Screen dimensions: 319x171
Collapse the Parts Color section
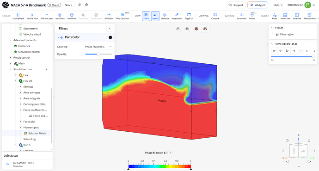(x=59, y=37)
